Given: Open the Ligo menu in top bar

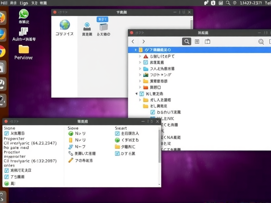Looking at the screenshot, I should (x=24, y=3).
